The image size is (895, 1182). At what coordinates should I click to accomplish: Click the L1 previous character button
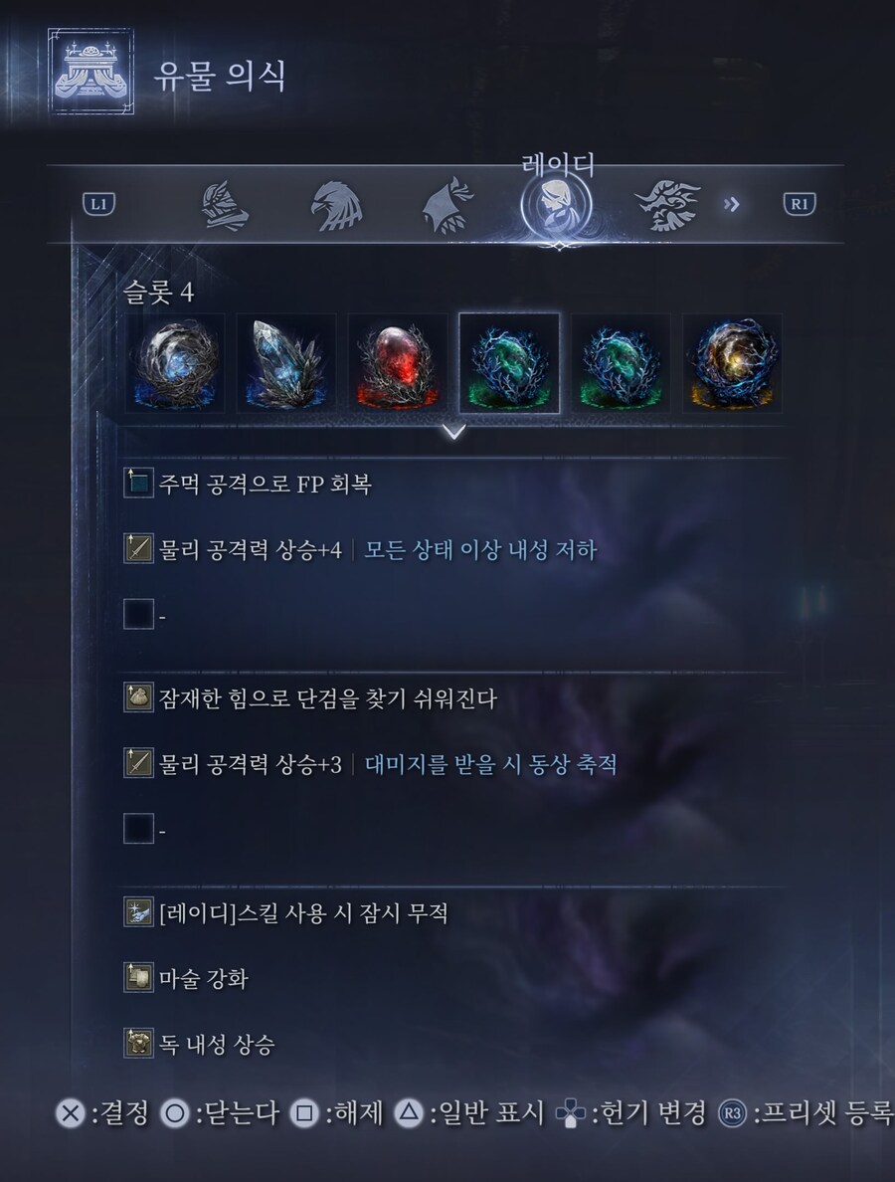[x=98, y=204]
